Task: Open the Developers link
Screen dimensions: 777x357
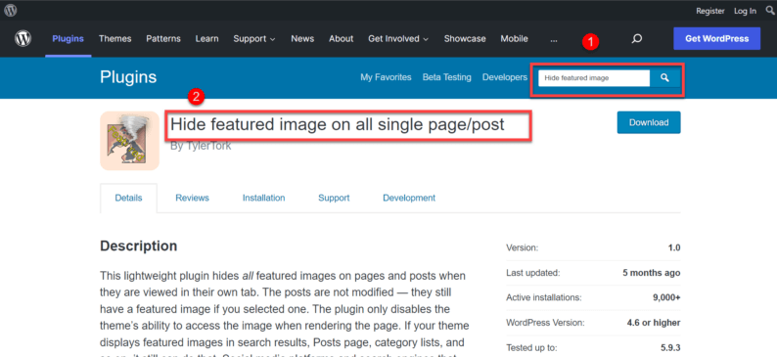Action: [504, 77]
